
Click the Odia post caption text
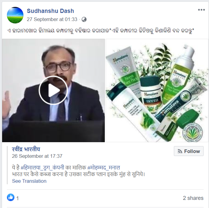click(x=101, y=31)
